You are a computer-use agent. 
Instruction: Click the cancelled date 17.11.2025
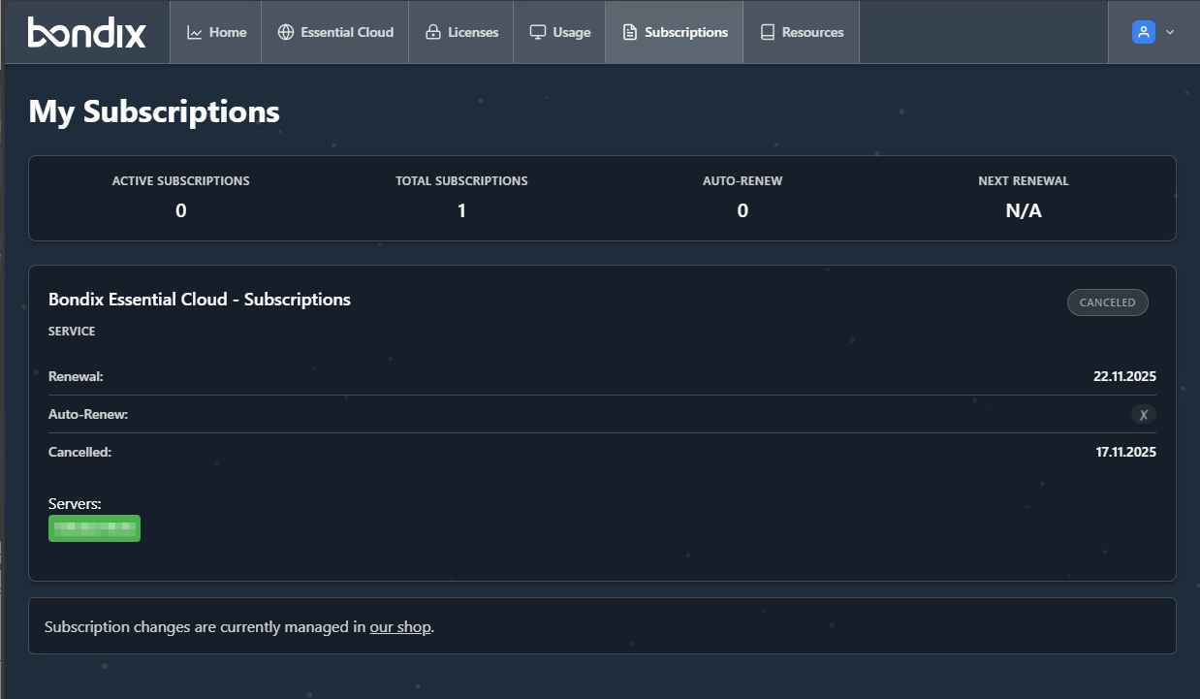[x=1125, y=452]
